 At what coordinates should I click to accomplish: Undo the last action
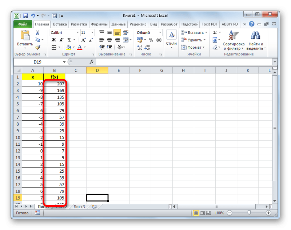pyautogui.click(x=33, y=16)
